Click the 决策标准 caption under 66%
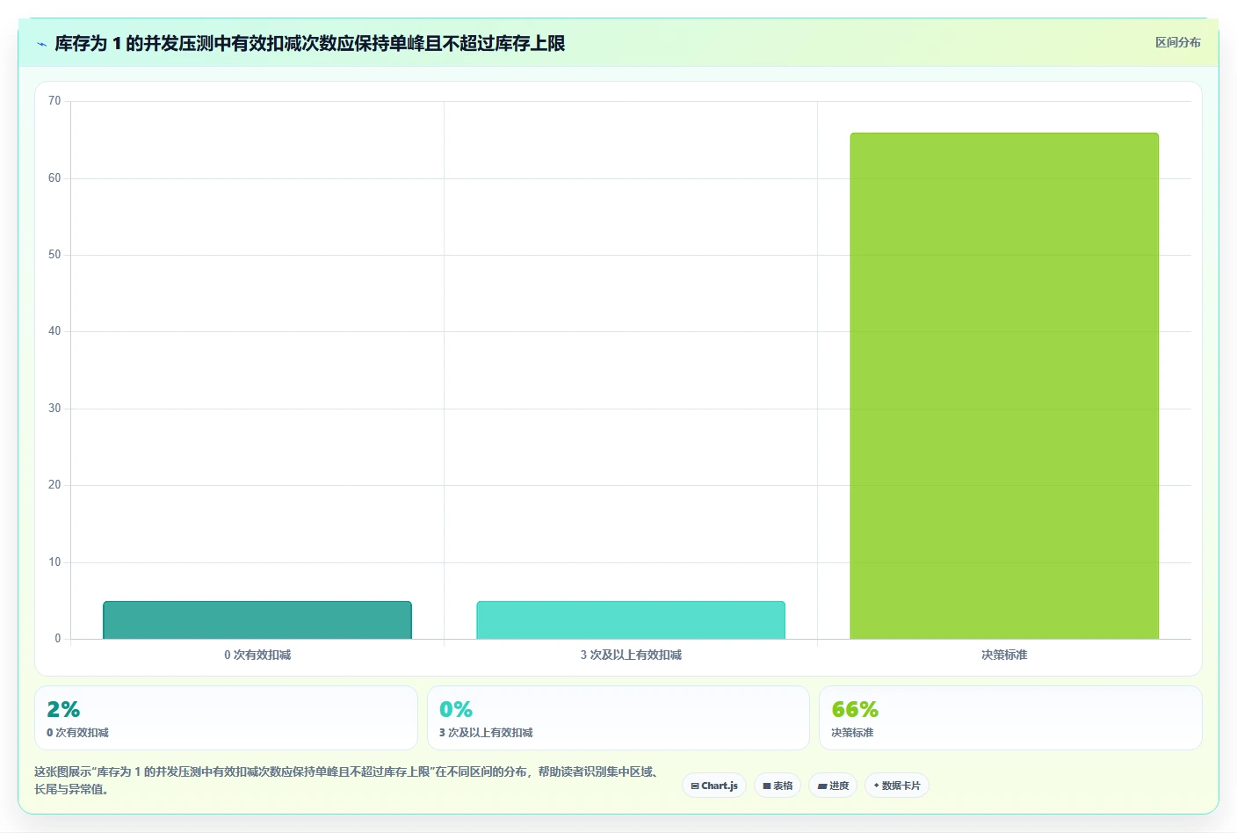1237x833 pixels. 852,733
